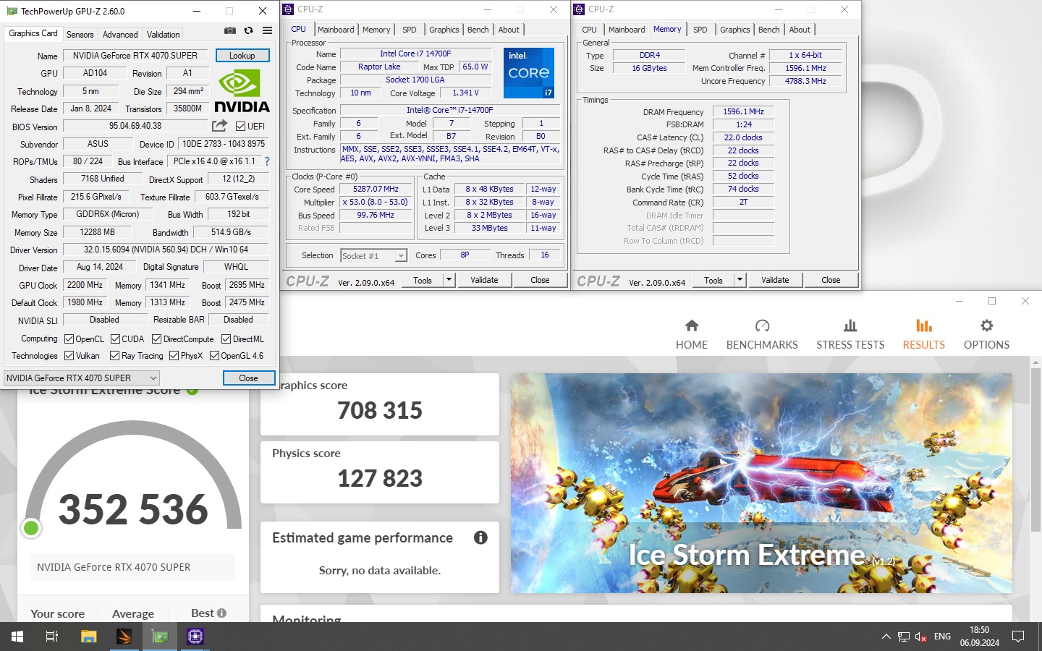
Task: Open 3DMark Benchmarks section
Action: [x=762, y=335]
